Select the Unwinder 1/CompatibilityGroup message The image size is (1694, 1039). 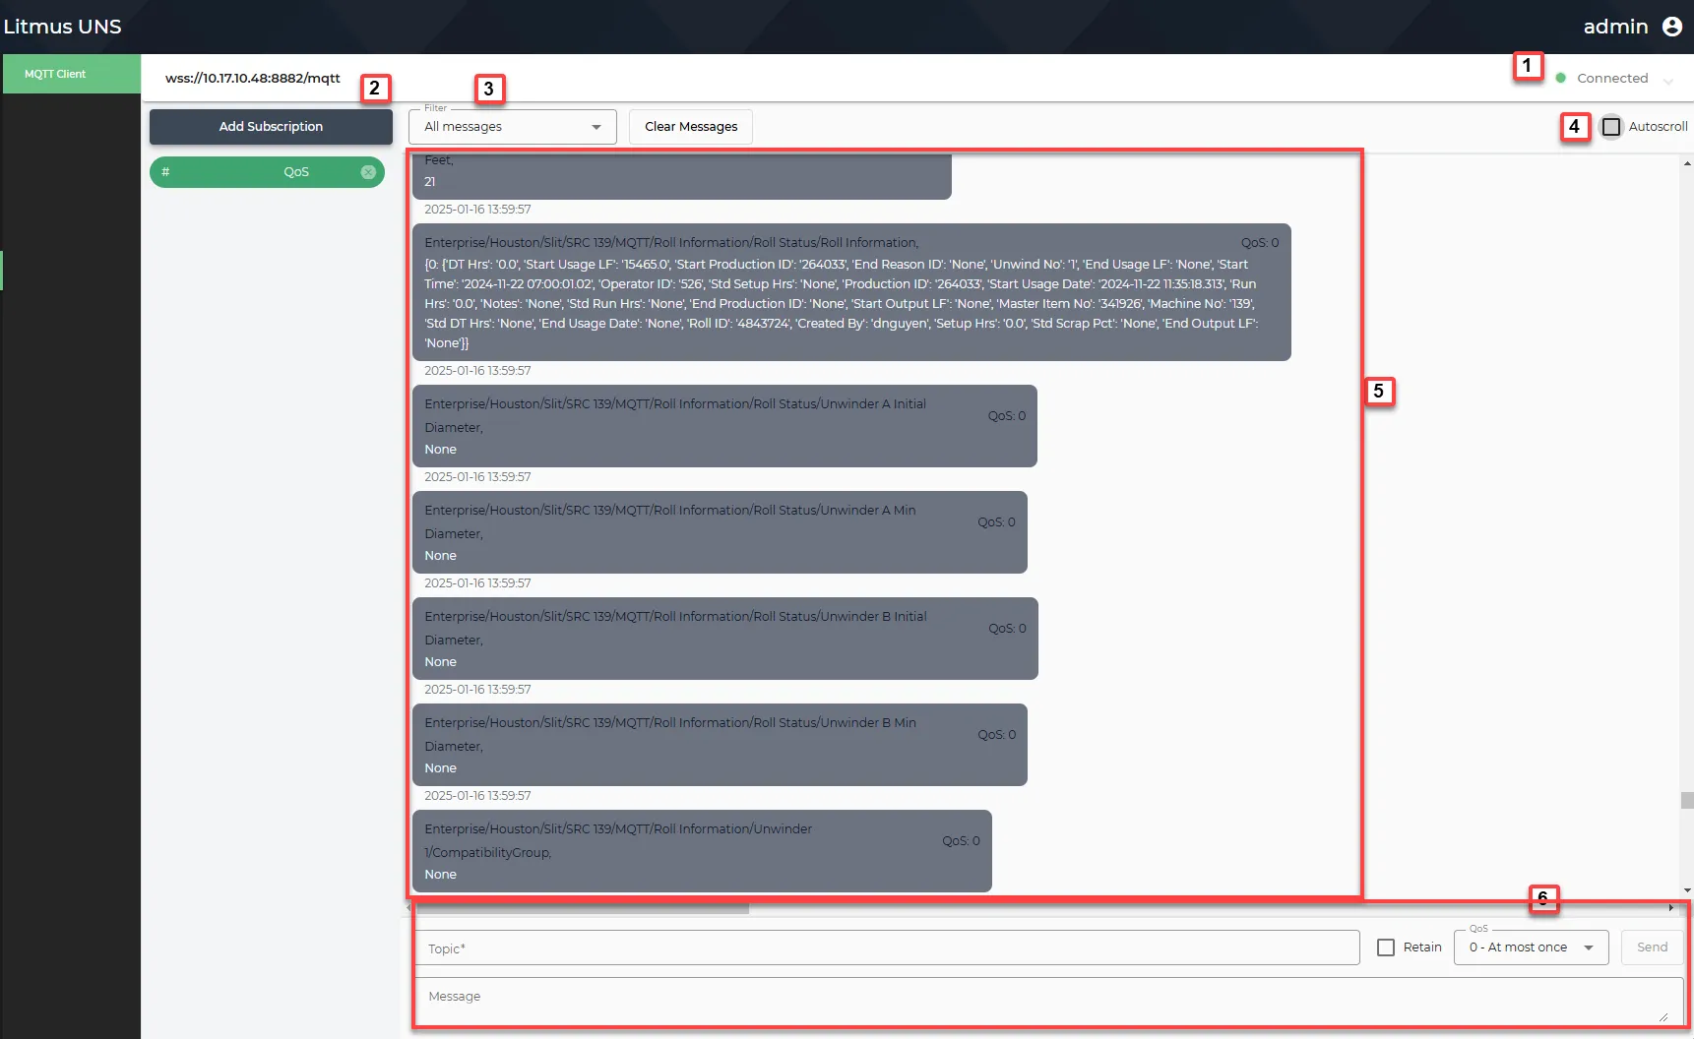tap(702, 851)
